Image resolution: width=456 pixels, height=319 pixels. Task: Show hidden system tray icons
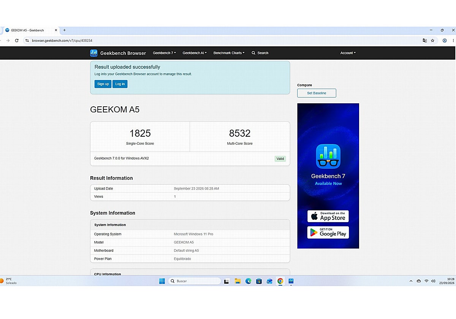411,281
